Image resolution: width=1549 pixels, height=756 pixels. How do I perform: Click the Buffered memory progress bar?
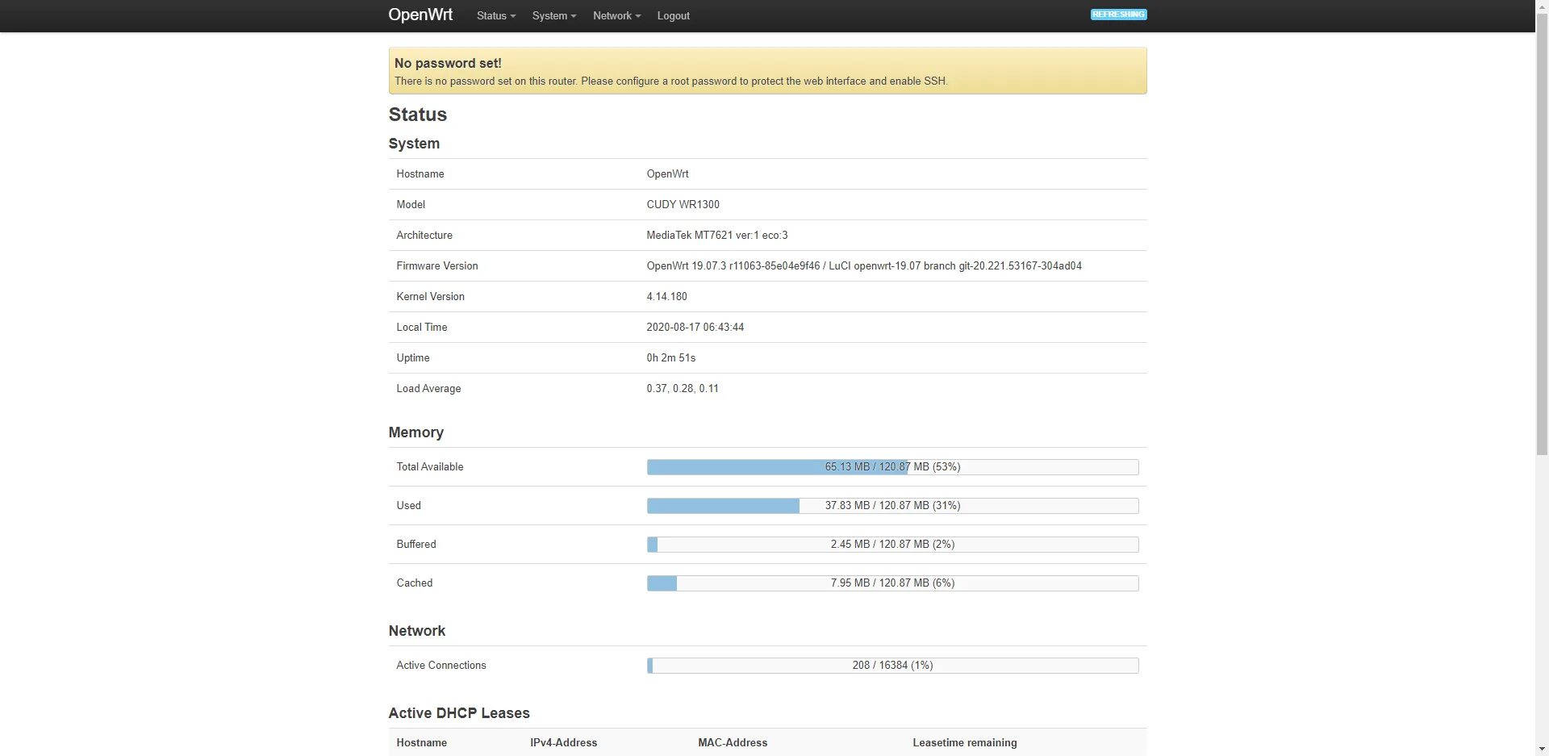892,545
